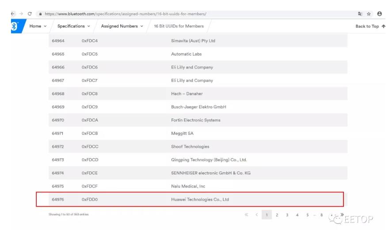The image size is (389, 230).
Task: Click decimal value 64973
Action: (x=58, y=160)
